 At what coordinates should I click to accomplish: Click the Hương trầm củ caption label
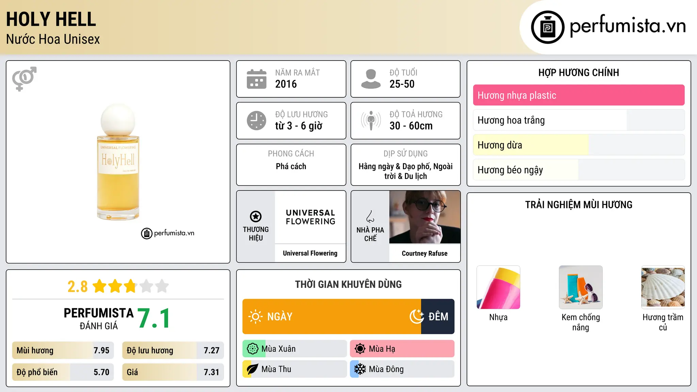click(663, 322)
